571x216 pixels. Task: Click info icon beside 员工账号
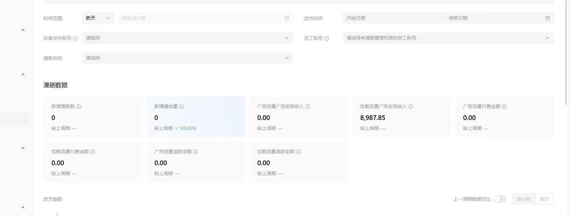327,39
